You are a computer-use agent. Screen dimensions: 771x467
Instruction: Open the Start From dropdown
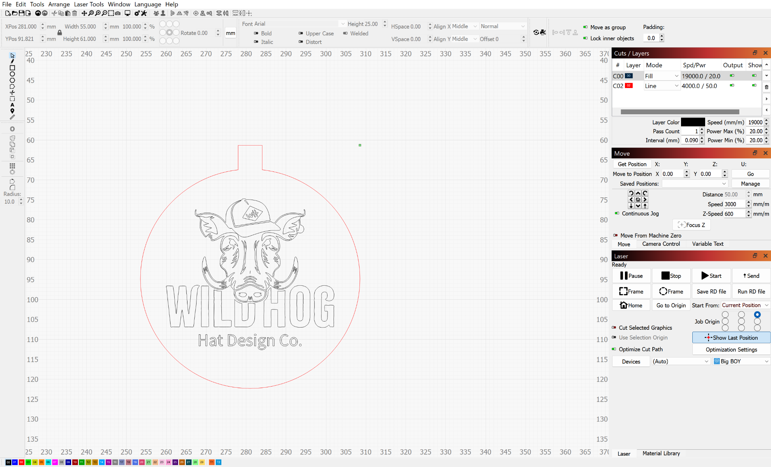click(x=745, y=305)
